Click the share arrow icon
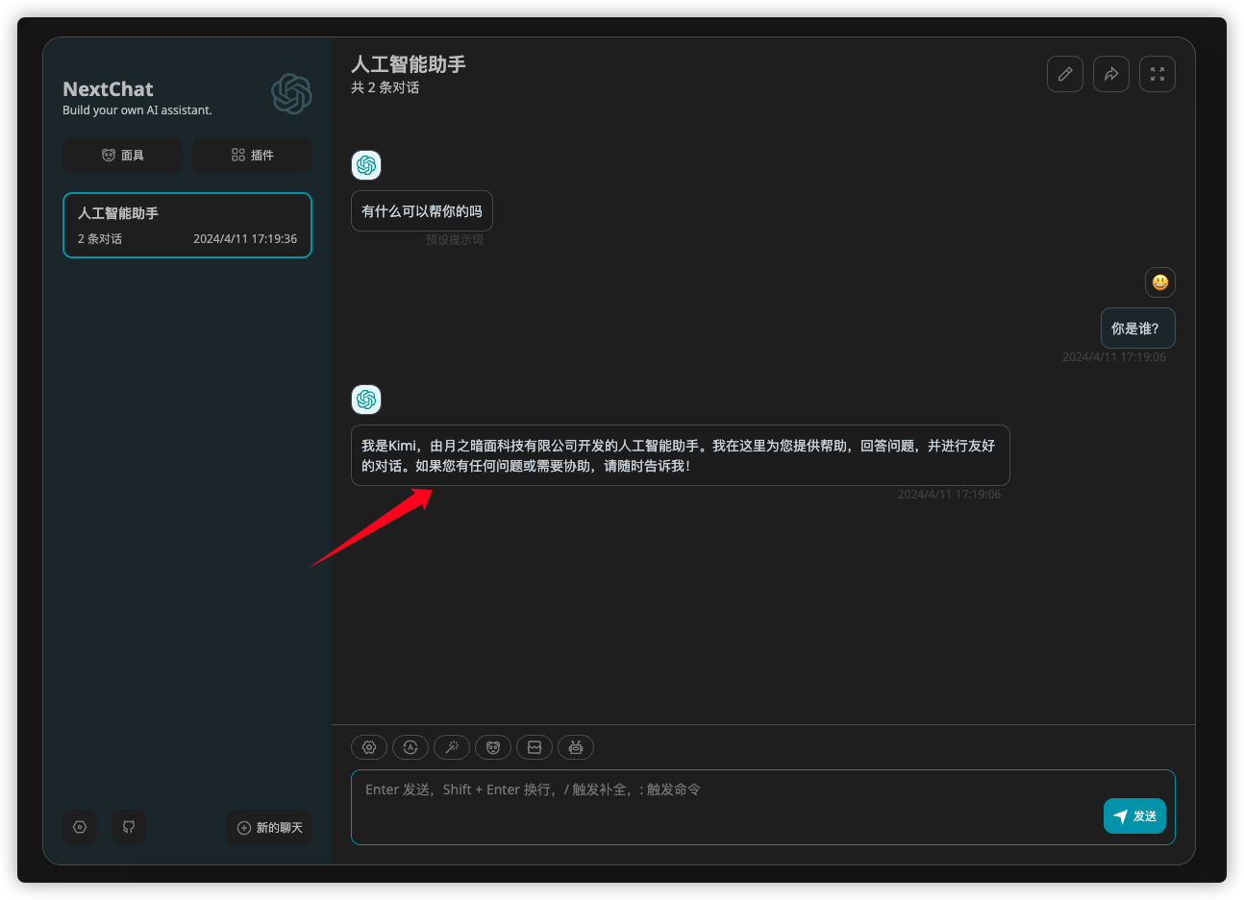This screenshot has width=1244, height=900. tap(1111, 74)
